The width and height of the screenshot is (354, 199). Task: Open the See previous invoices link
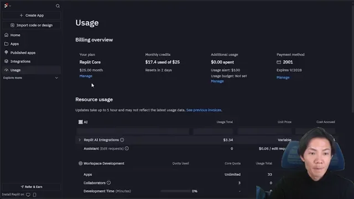pos(204,110)
